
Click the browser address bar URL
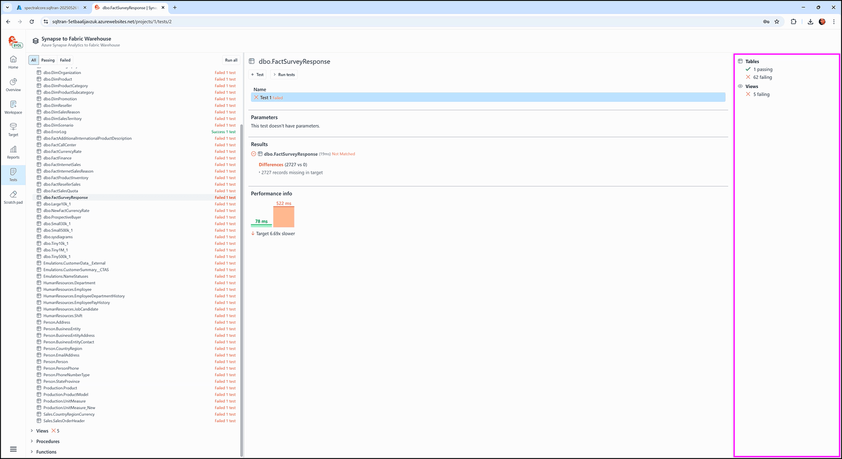tap(112, 22)
